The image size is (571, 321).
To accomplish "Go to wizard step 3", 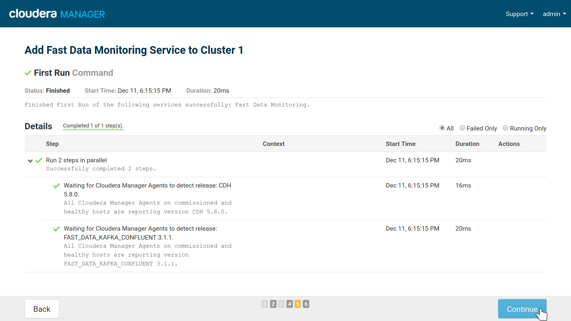I will click(x=281, y=304).
